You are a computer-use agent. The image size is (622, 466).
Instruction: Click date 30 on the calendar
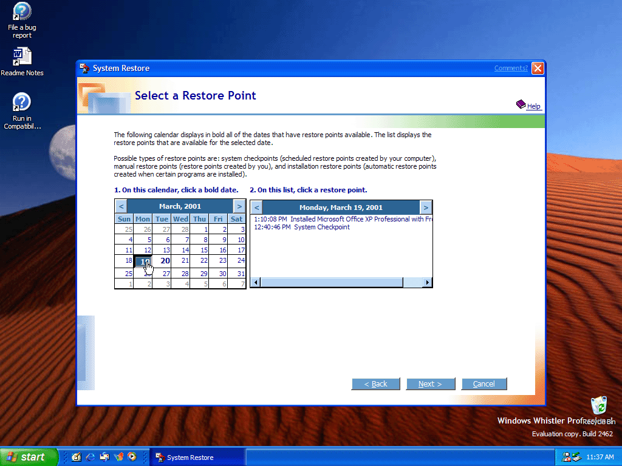pyautogui.click(x=218, y=274)
